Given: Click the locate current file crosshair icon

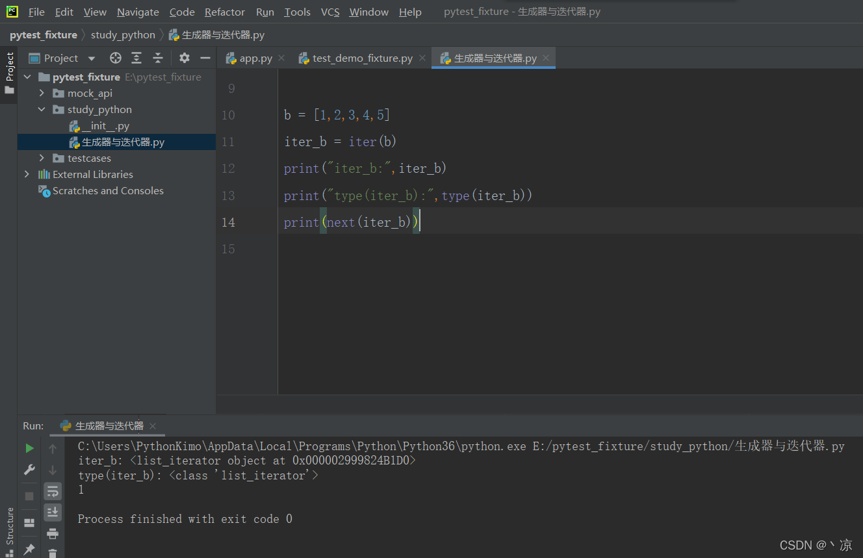Looking at the screenshot, I should point(116,58).
